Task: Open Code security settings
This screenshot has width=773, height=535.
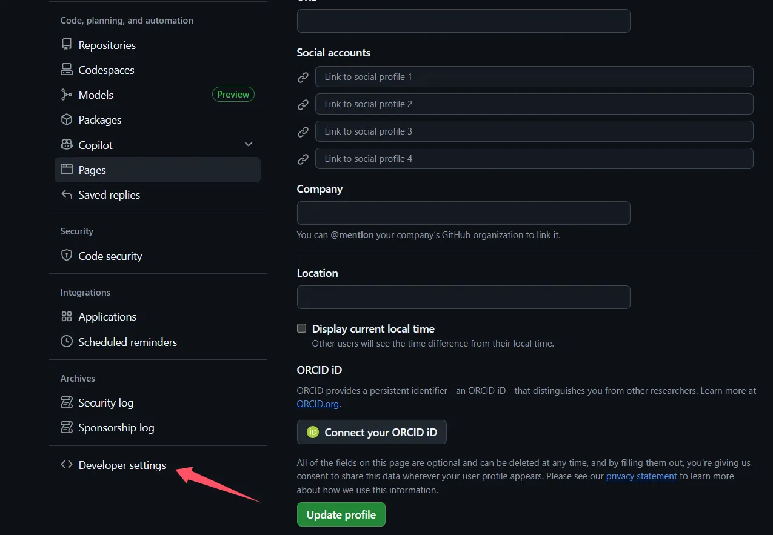Action: coord(158,256)
